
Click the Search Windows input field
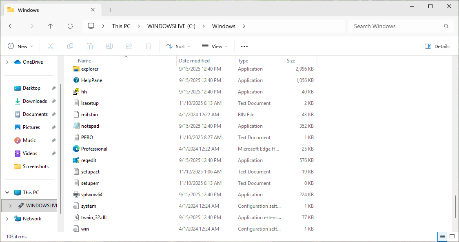[x=396, y=26]
